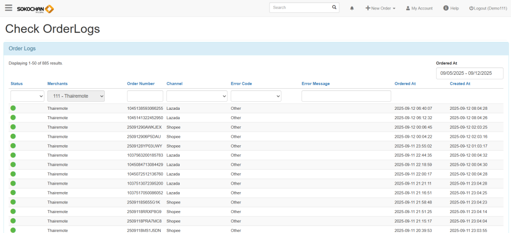511x233 pixels.
Task: Focus the Error Message filter field
Action: tap(346, 96)
